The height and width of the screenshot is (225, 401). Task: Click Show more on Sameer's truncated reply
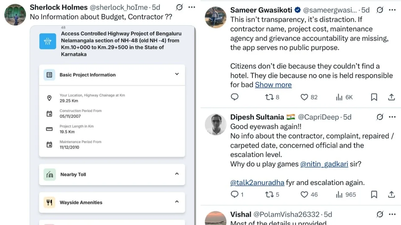pos(273,84)
